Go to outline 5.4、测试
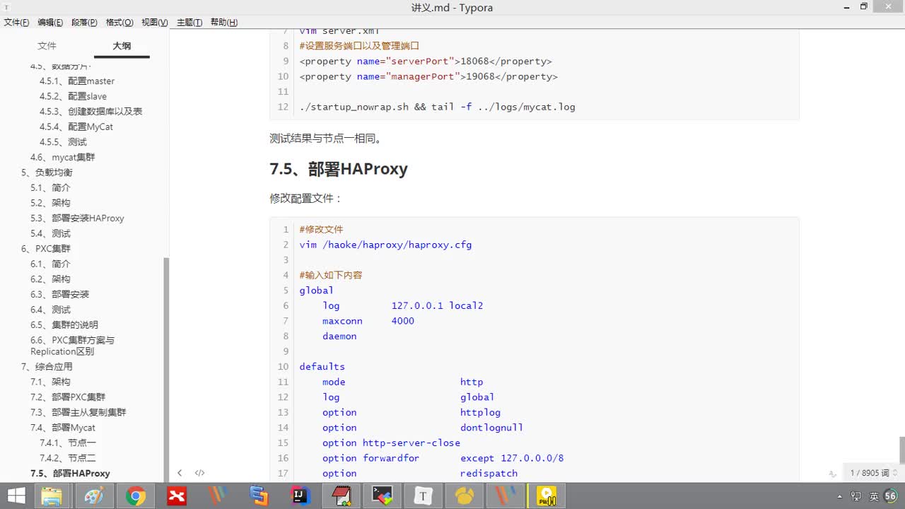The height and width of the screenshot is (509, 905). (x=50, y=233)
